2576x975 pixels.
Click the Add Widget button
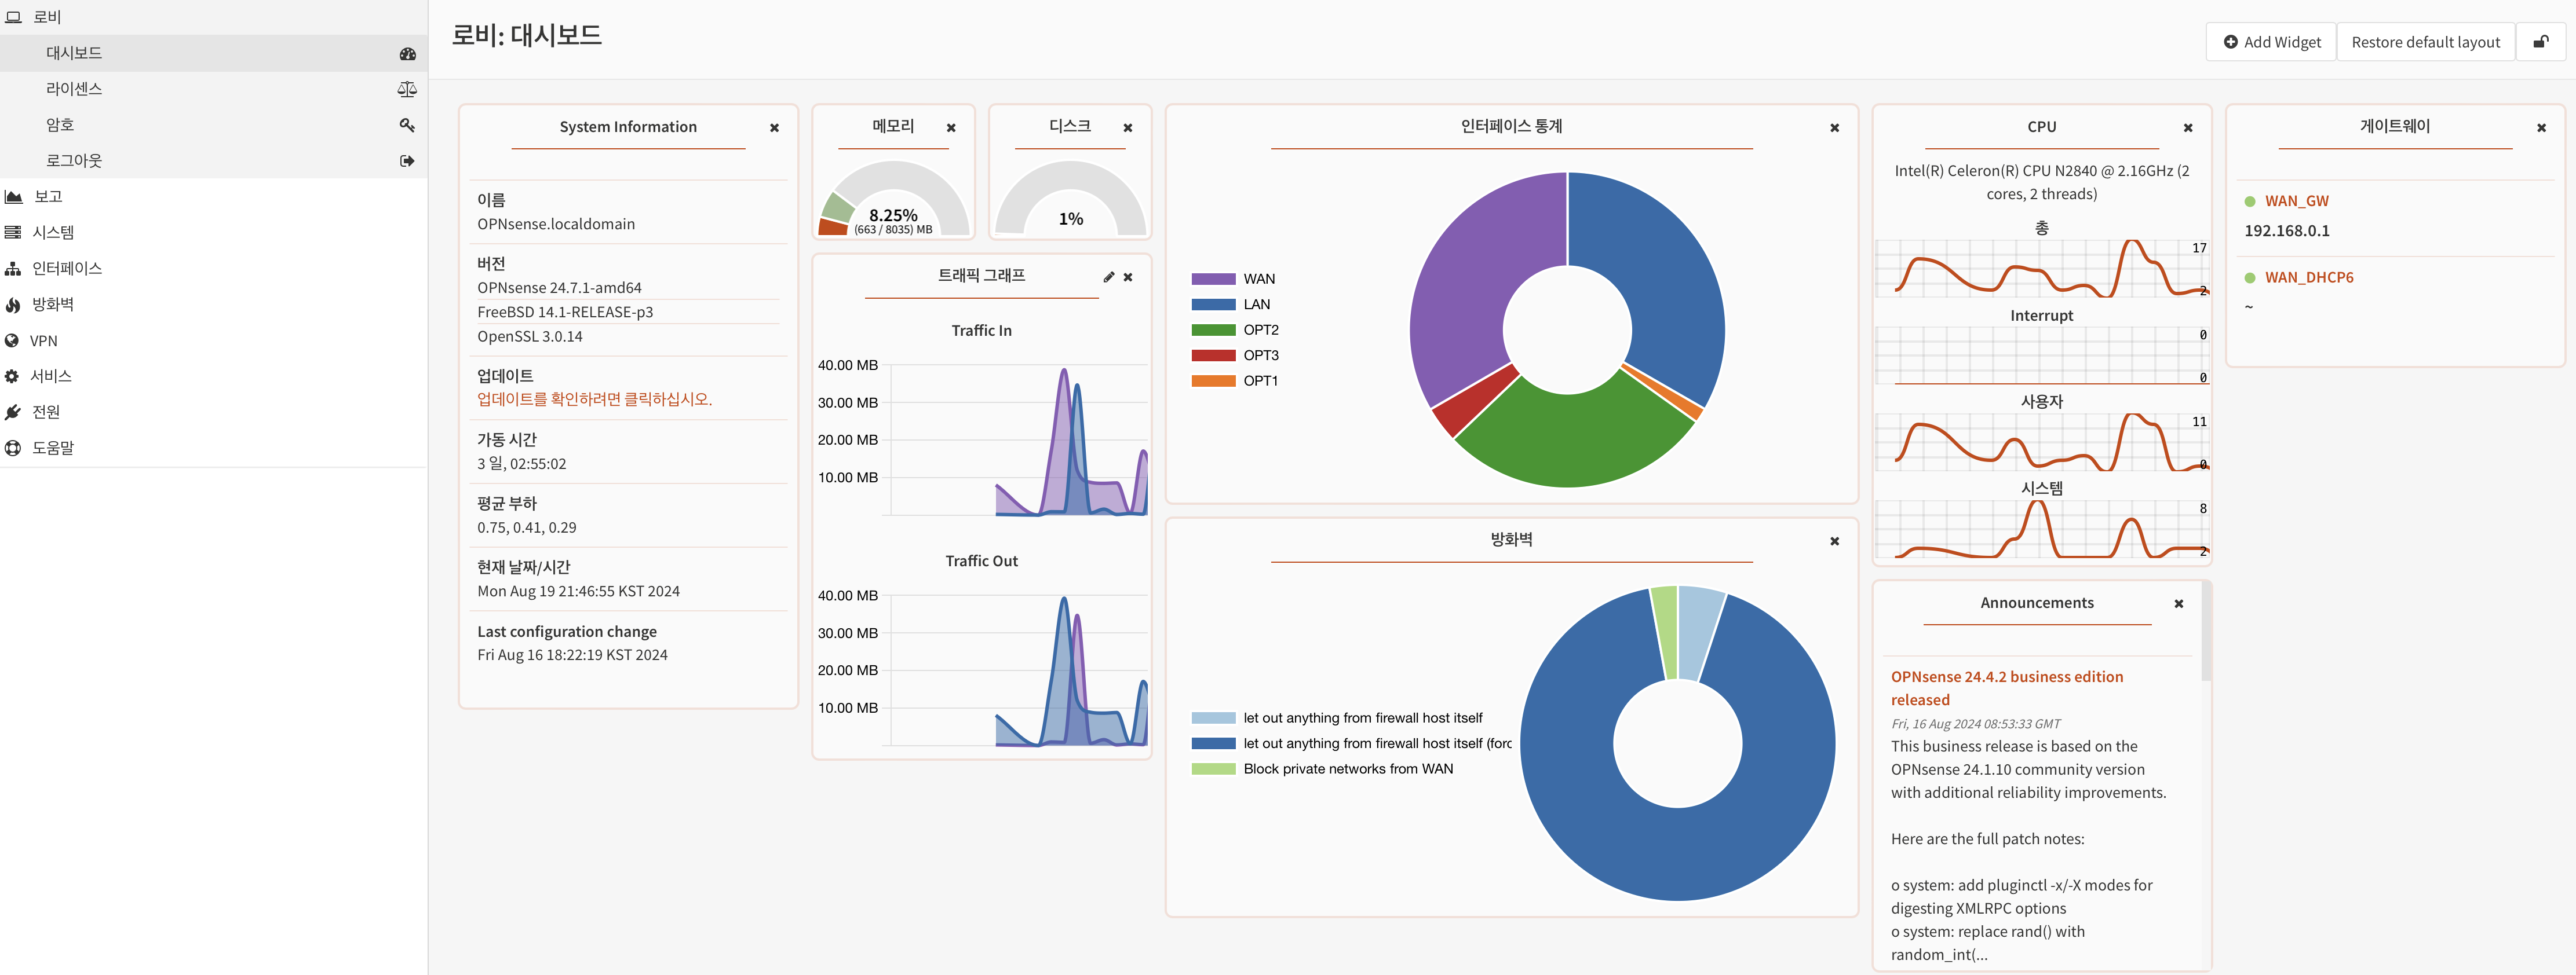[2271, 42]
